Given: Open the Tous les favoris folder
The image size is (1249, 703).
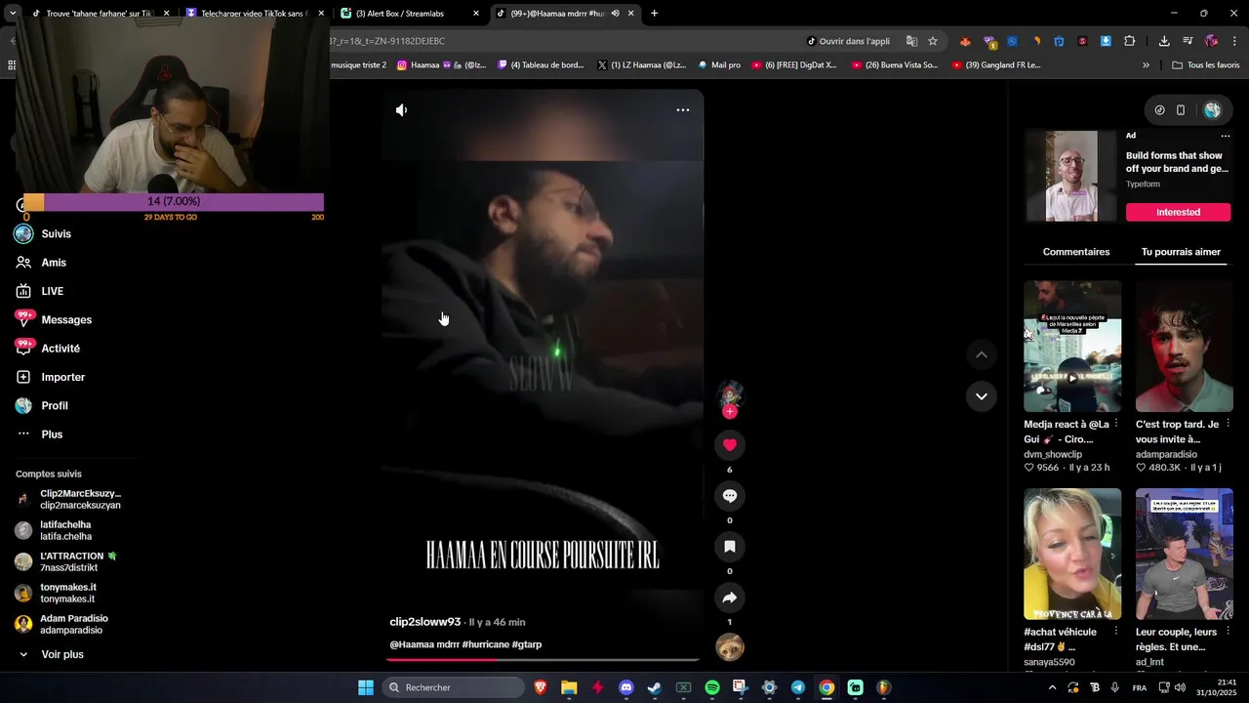Looking at the screenshot, I should pyautogui.click(x=1206, y=65).
